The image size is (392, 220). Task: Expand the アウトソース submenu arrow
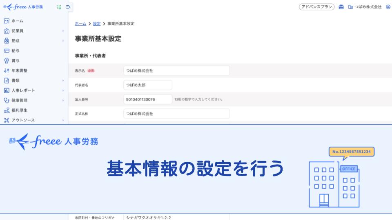tap(63, 120)
